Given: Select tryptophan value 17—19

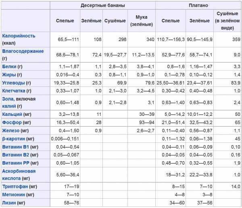Looking at the screenshot, I should (x=71, y=187).
